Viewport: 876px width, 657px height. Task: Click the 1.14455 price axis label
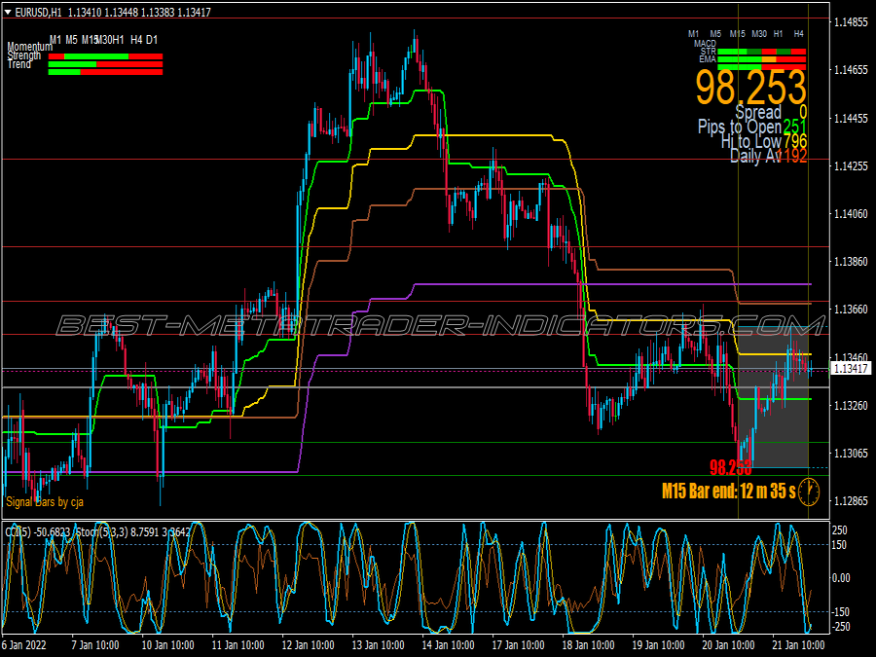852,119
